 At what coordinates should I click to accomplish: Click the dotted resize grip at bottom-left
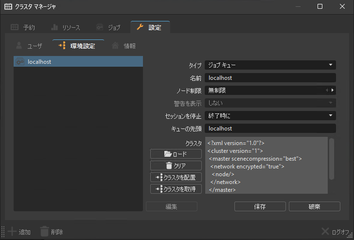coord(3,232)
